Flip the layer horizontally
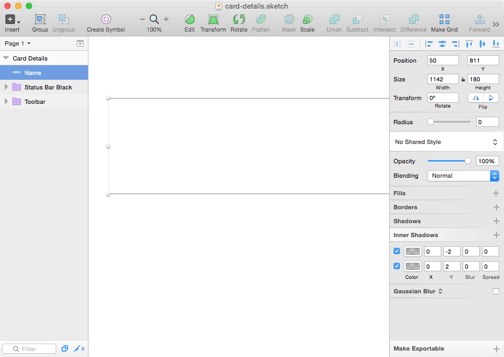The width and height of the screenshot is (504, 357). pos(476,98)
